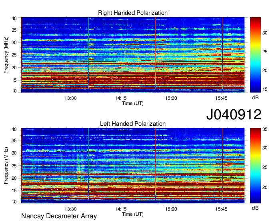Click the 10 MHz tick on the top plot
The image size is (272, 221).
pyautogui.click(x=14, y=91)
